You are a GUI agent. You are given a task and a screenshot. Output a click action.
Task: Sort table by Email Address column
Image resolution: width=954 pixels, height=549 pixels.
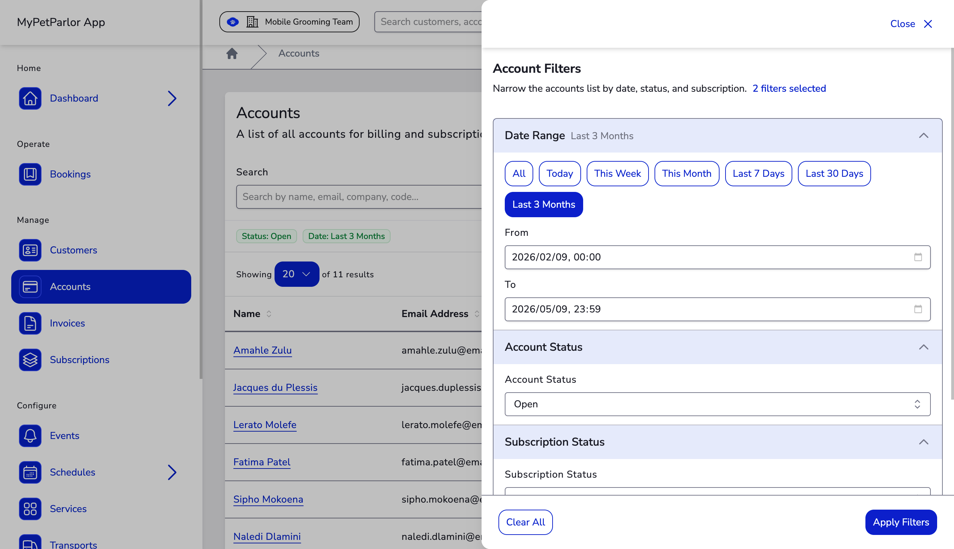coord(477,314)
